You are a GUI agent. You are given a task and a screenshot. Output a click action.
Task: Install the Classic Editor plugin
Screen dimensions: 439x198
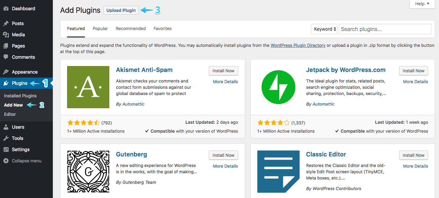(414, 155)
